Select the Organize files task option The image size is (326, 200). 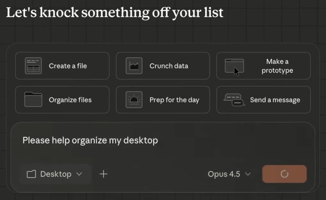(62, 99)
